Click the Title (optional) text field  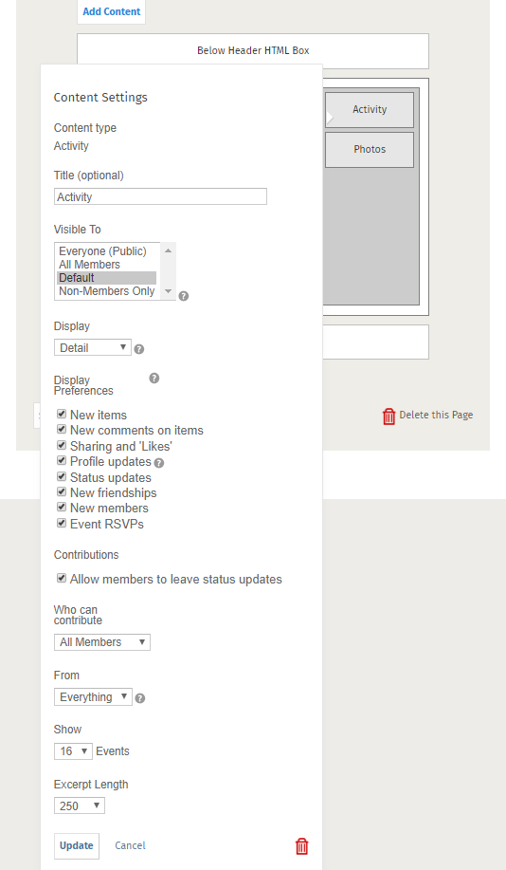click(160, 196)
